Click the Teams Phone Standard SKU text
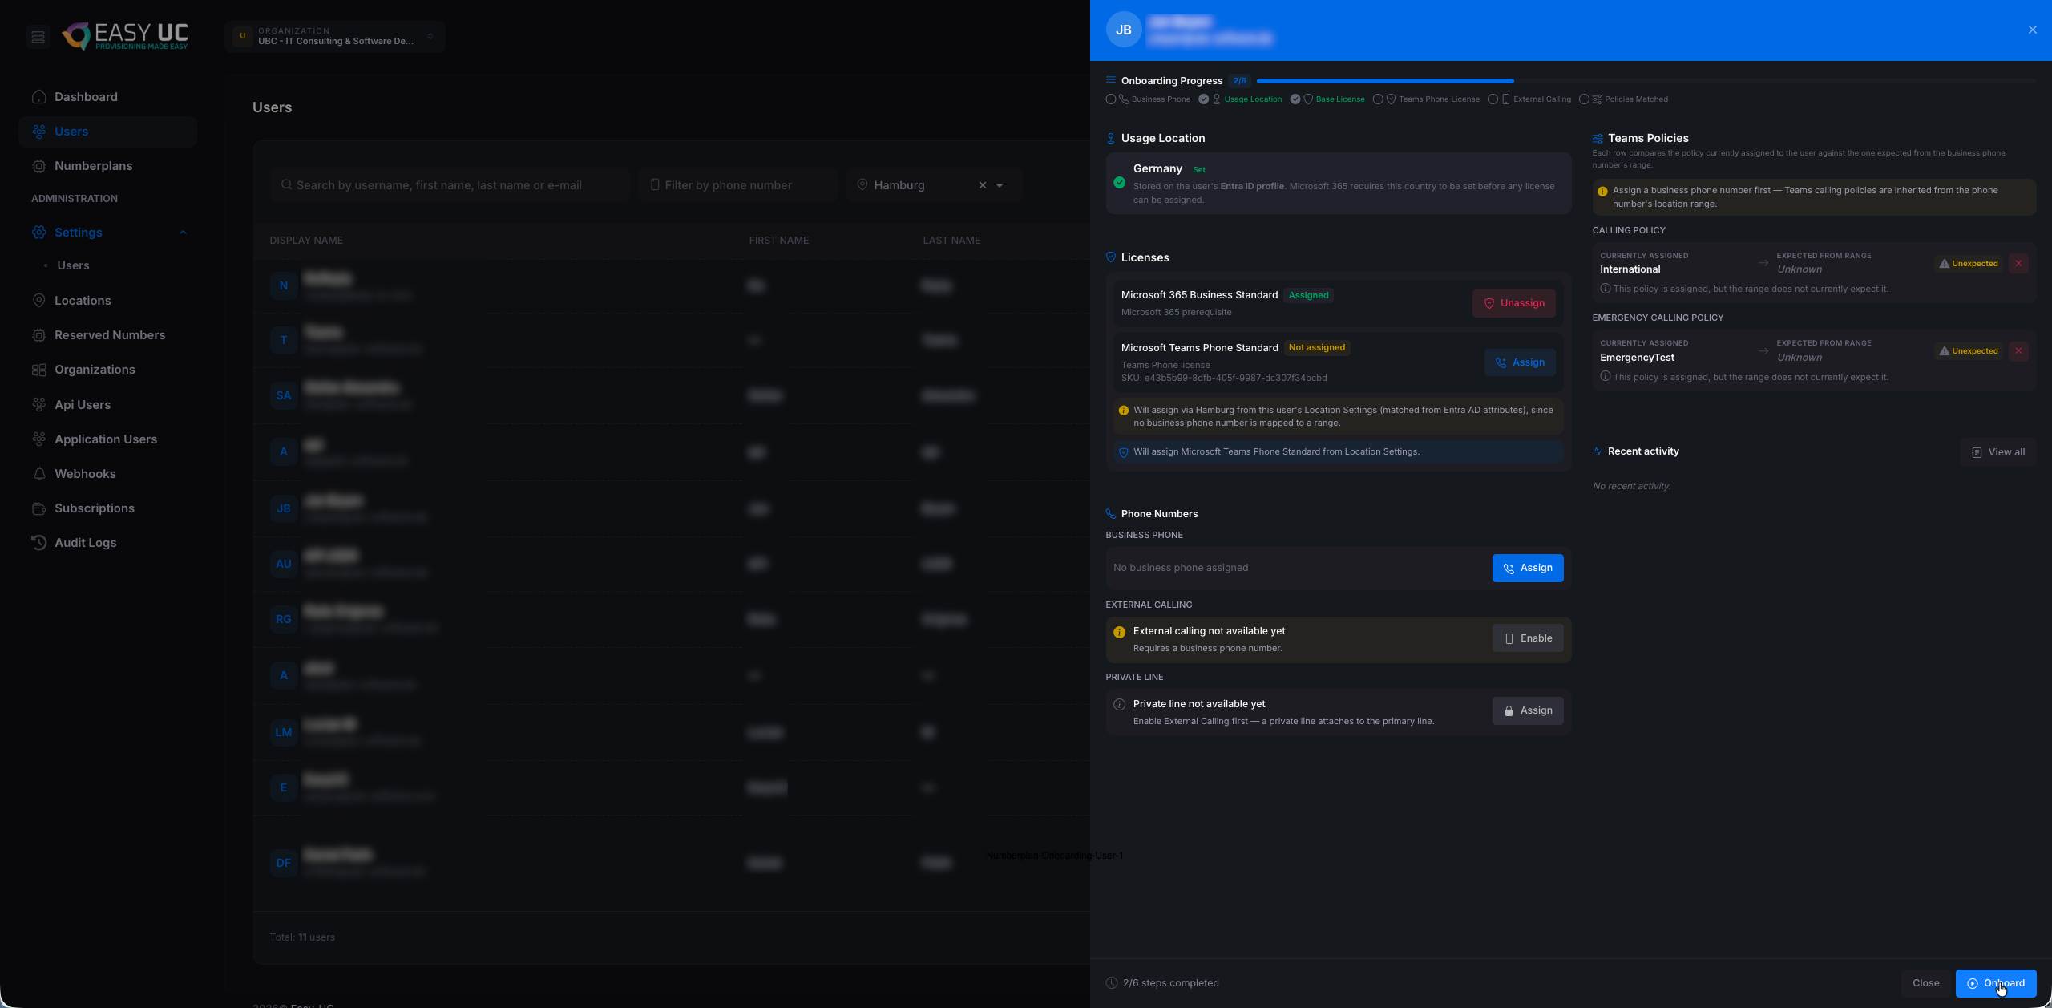The image size is (2052, 1008). (1223, 379)
